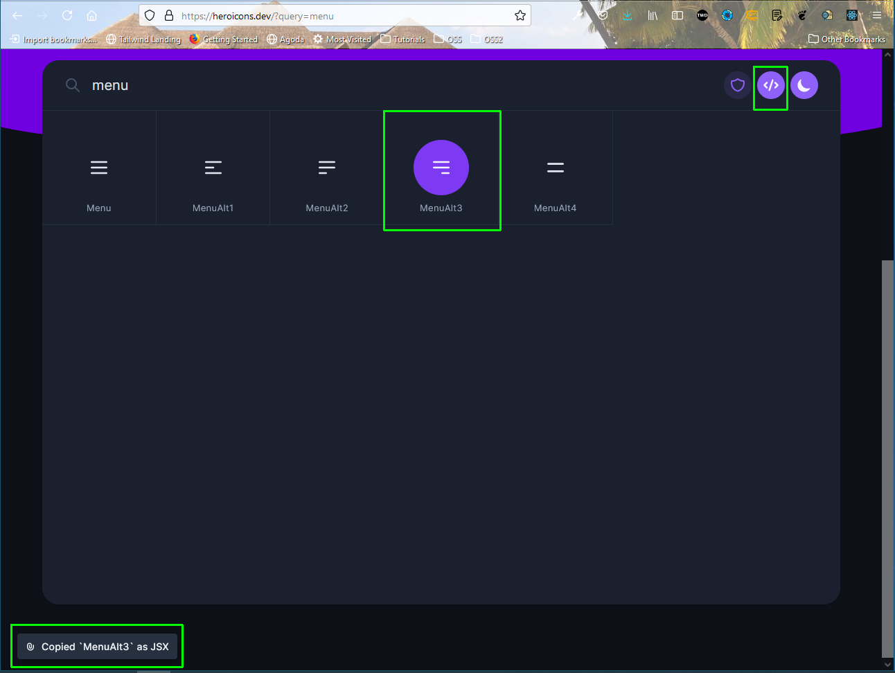
Task: Expand the OSS2 bookmarks folder
Action: [x=486, y=39]
